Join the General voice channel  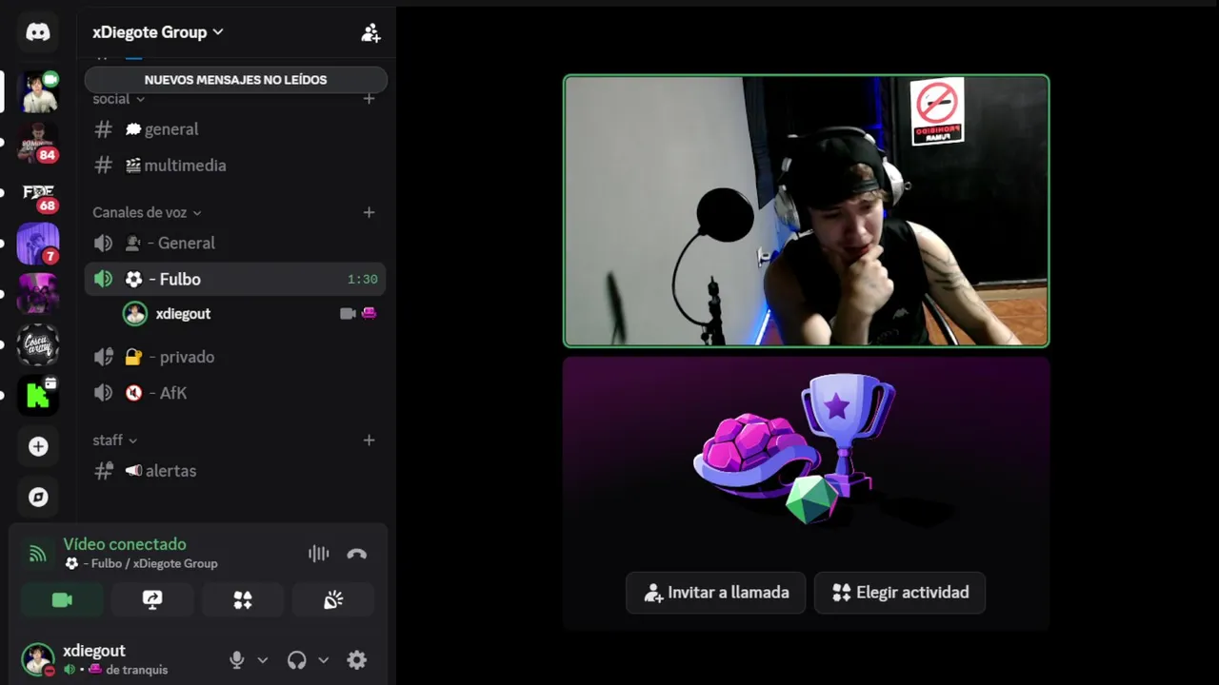pyautogui.click(x=235, y=244)
